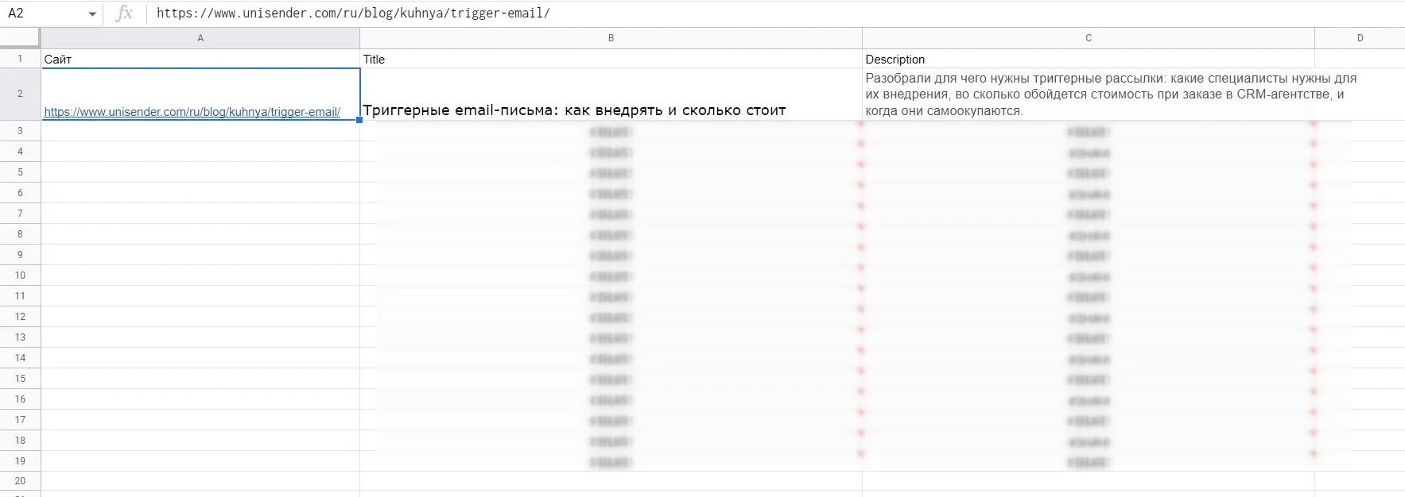
Task: Select row 3 header
Action: click(x=20, y=131)
